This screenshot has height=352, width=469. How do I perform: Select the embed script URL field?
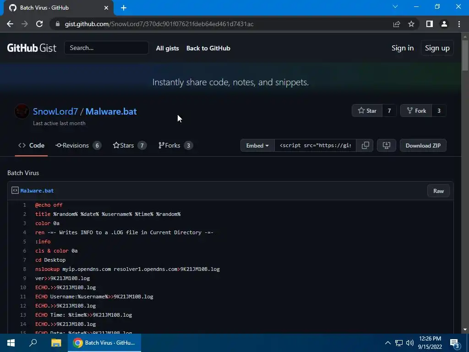coord(315,145)
